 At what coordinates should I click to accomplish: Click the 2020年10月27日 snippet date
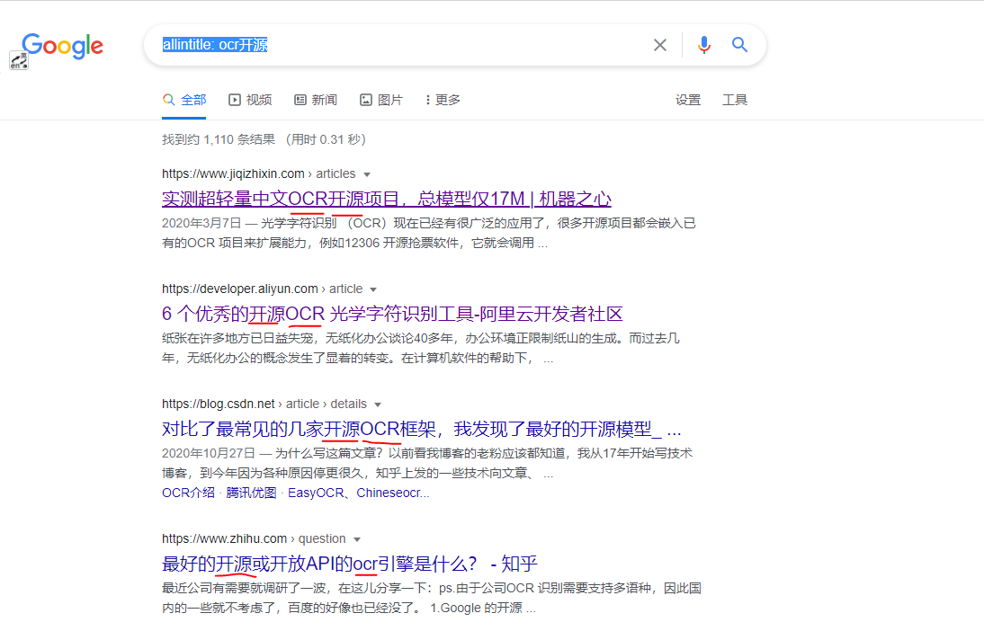coord(209,453)
